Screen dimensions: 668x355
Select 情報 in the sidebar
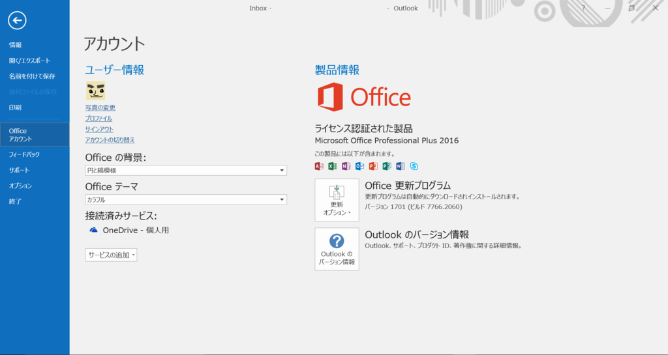pos(35,45)
